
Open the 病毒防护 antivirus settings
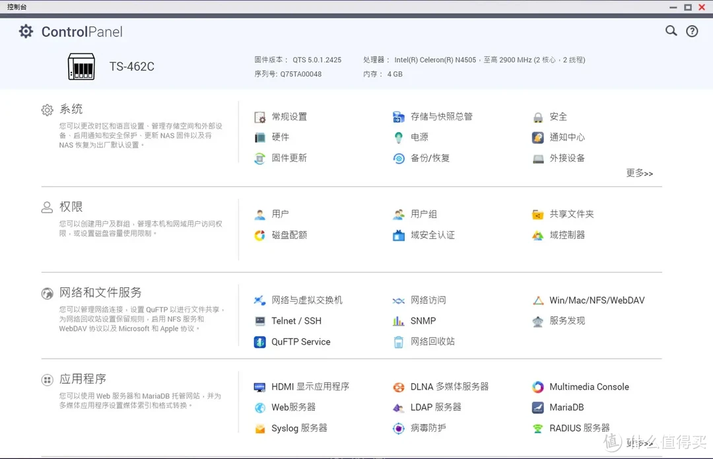428,428
